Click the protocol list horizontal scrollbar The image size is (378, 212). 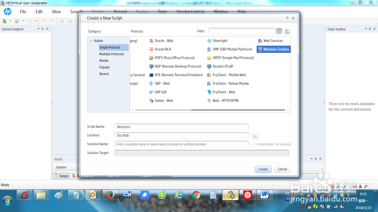pyautogui.click(x=238, y=110)
